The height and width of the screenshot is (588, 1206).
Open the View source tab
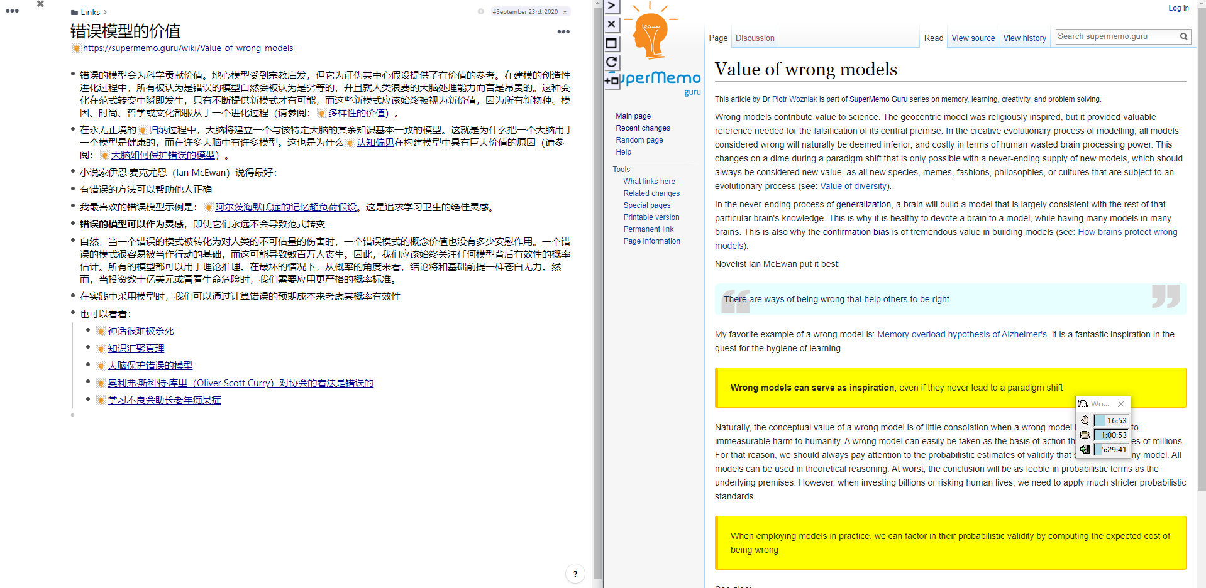973,38
